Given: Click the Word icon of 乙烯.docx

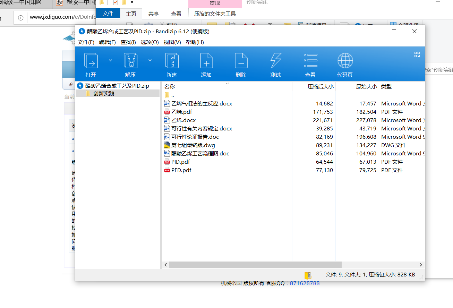Looking at the screenshot, I should tap(167, 120).
